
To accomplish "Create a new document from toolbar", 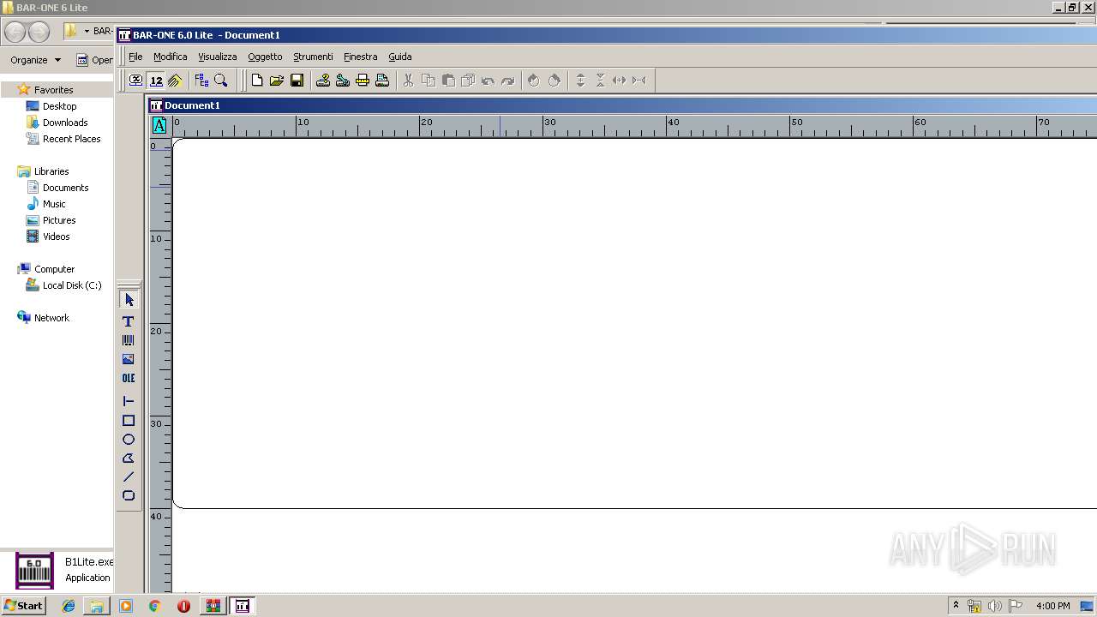I will (x=256, y=81).
